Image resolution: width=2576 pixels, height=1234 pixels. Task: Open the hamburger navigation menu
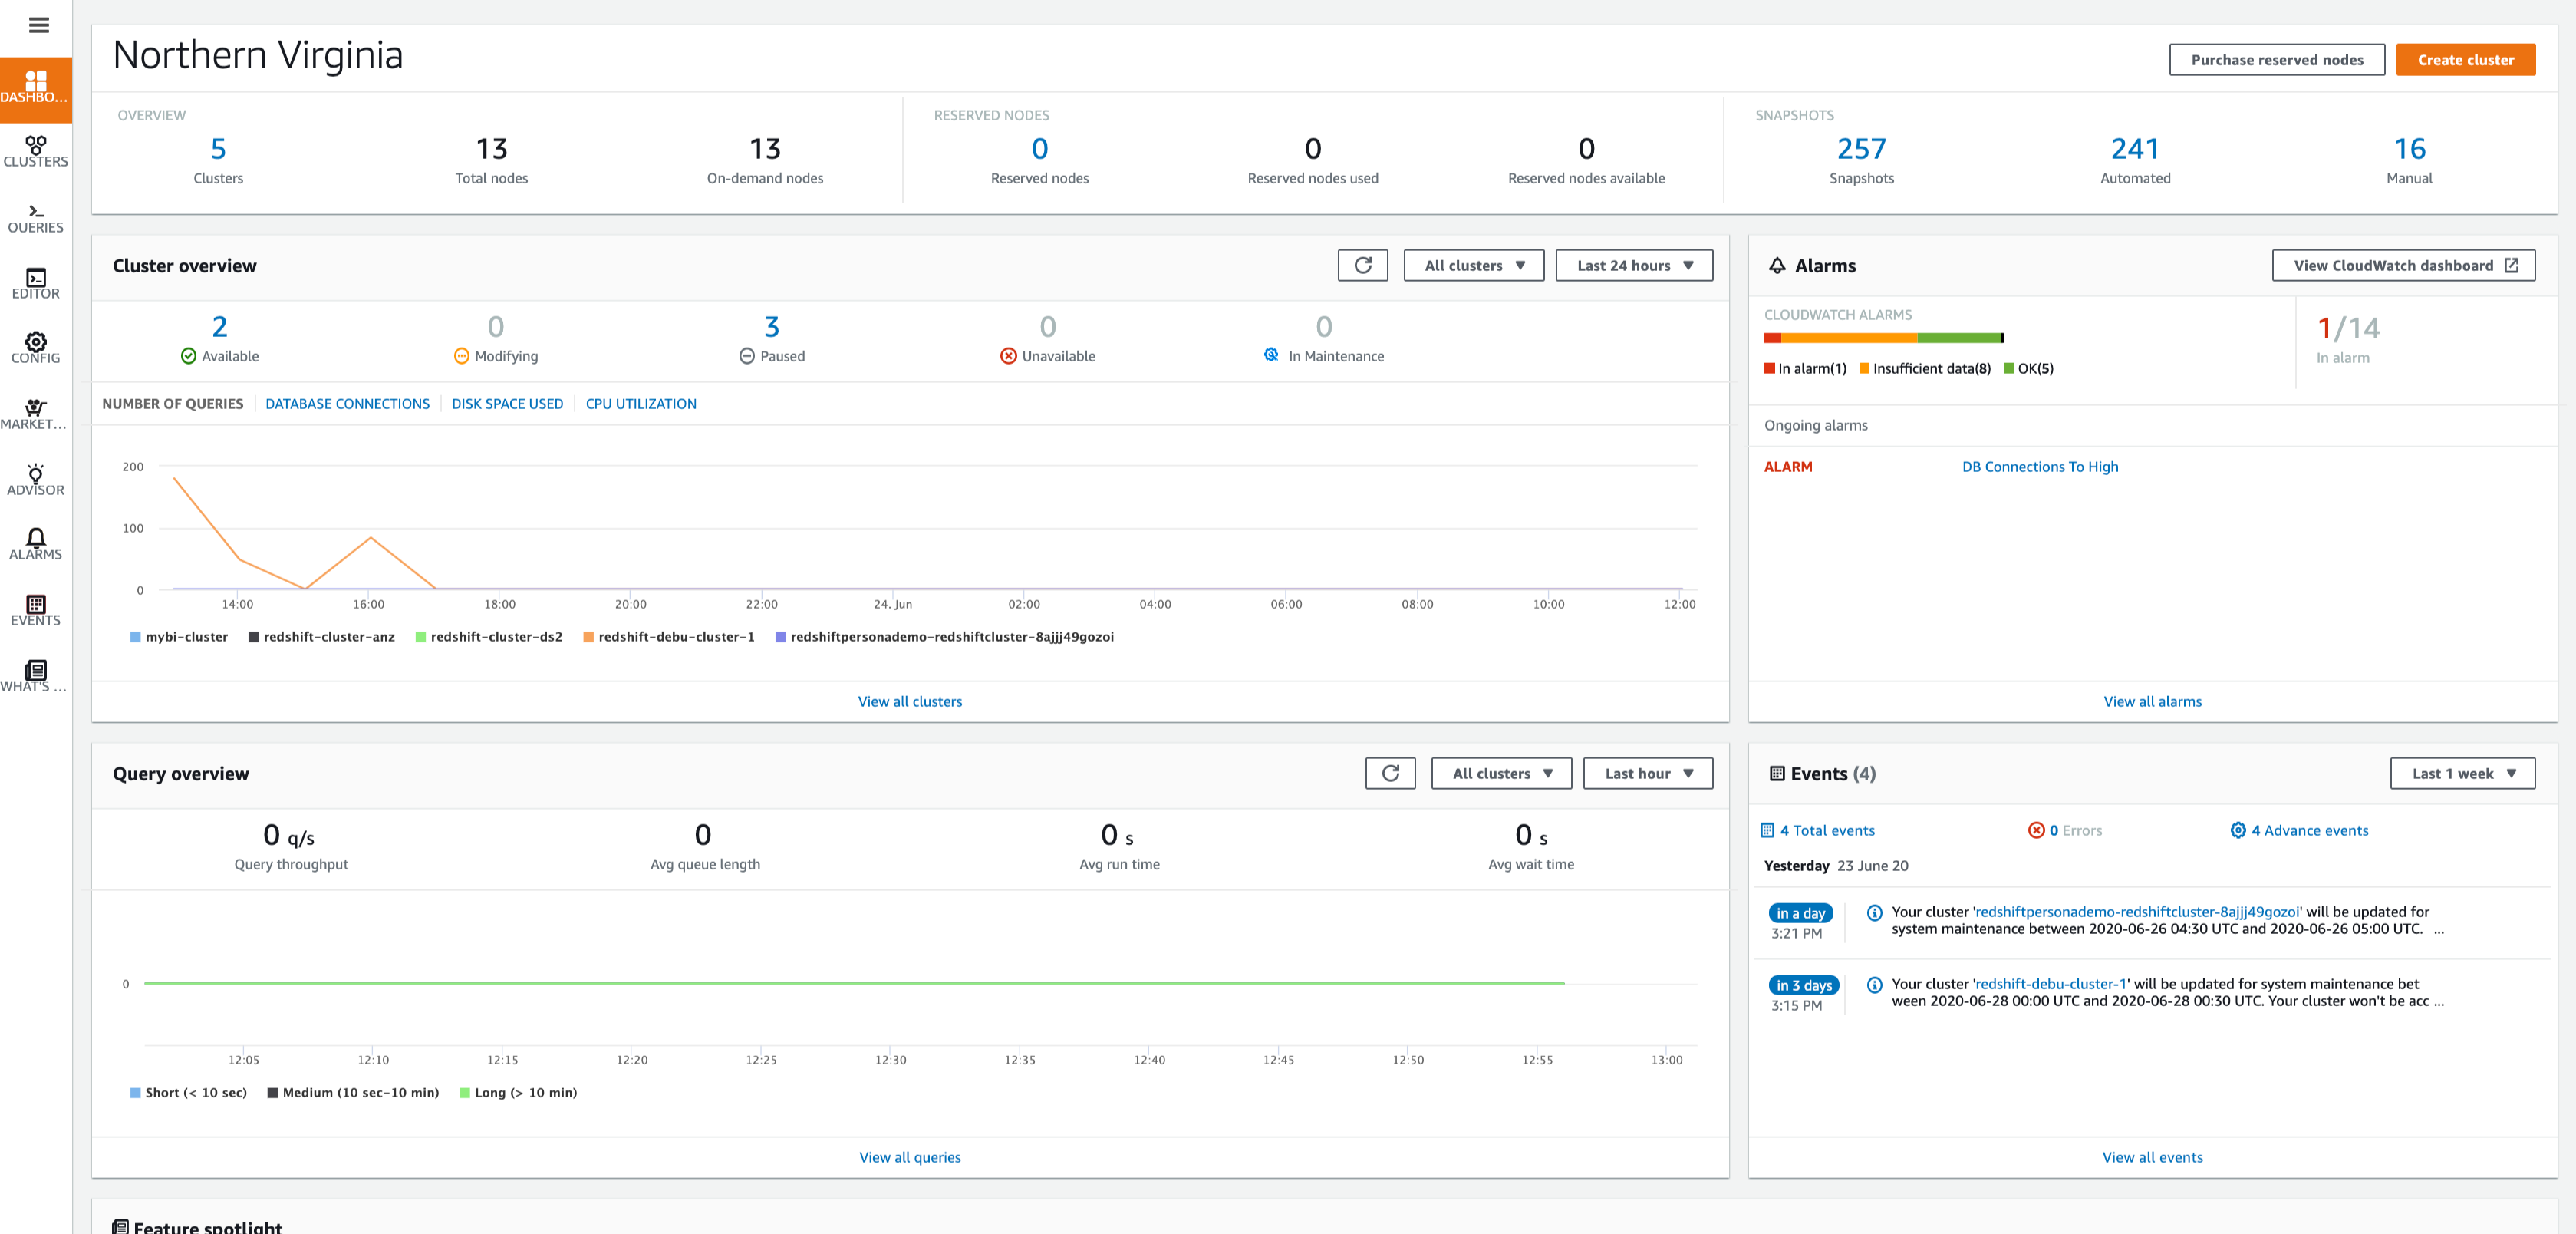coord(38,25)
